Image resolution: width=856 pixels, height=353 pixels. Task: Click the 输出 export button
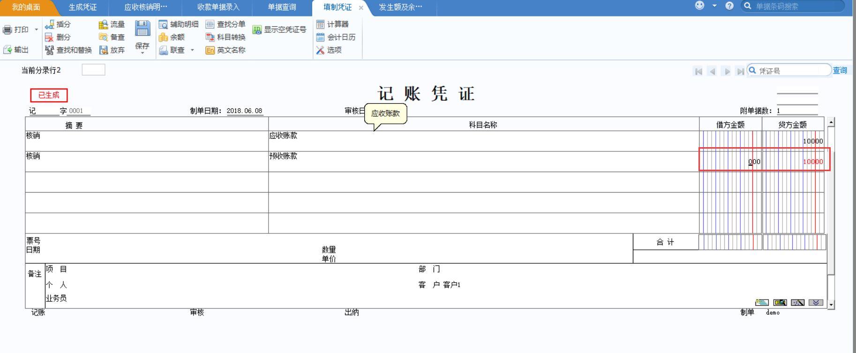coord(15,50)
